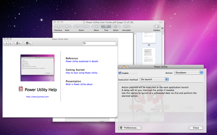Click Presentation heading in Help
The height and width of the screenshot is (135, 217).
[x=73, y=81]
